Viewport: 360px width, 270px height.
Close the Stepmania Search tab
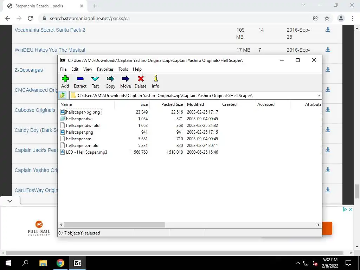82,6
